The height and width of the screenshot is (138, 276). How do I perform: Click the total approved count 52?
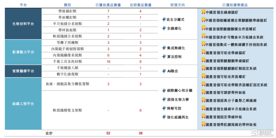point(108,133)
